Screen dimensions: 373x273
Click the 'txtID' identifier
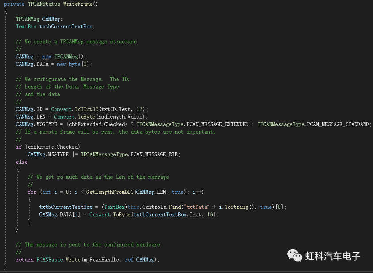[109, 109]
